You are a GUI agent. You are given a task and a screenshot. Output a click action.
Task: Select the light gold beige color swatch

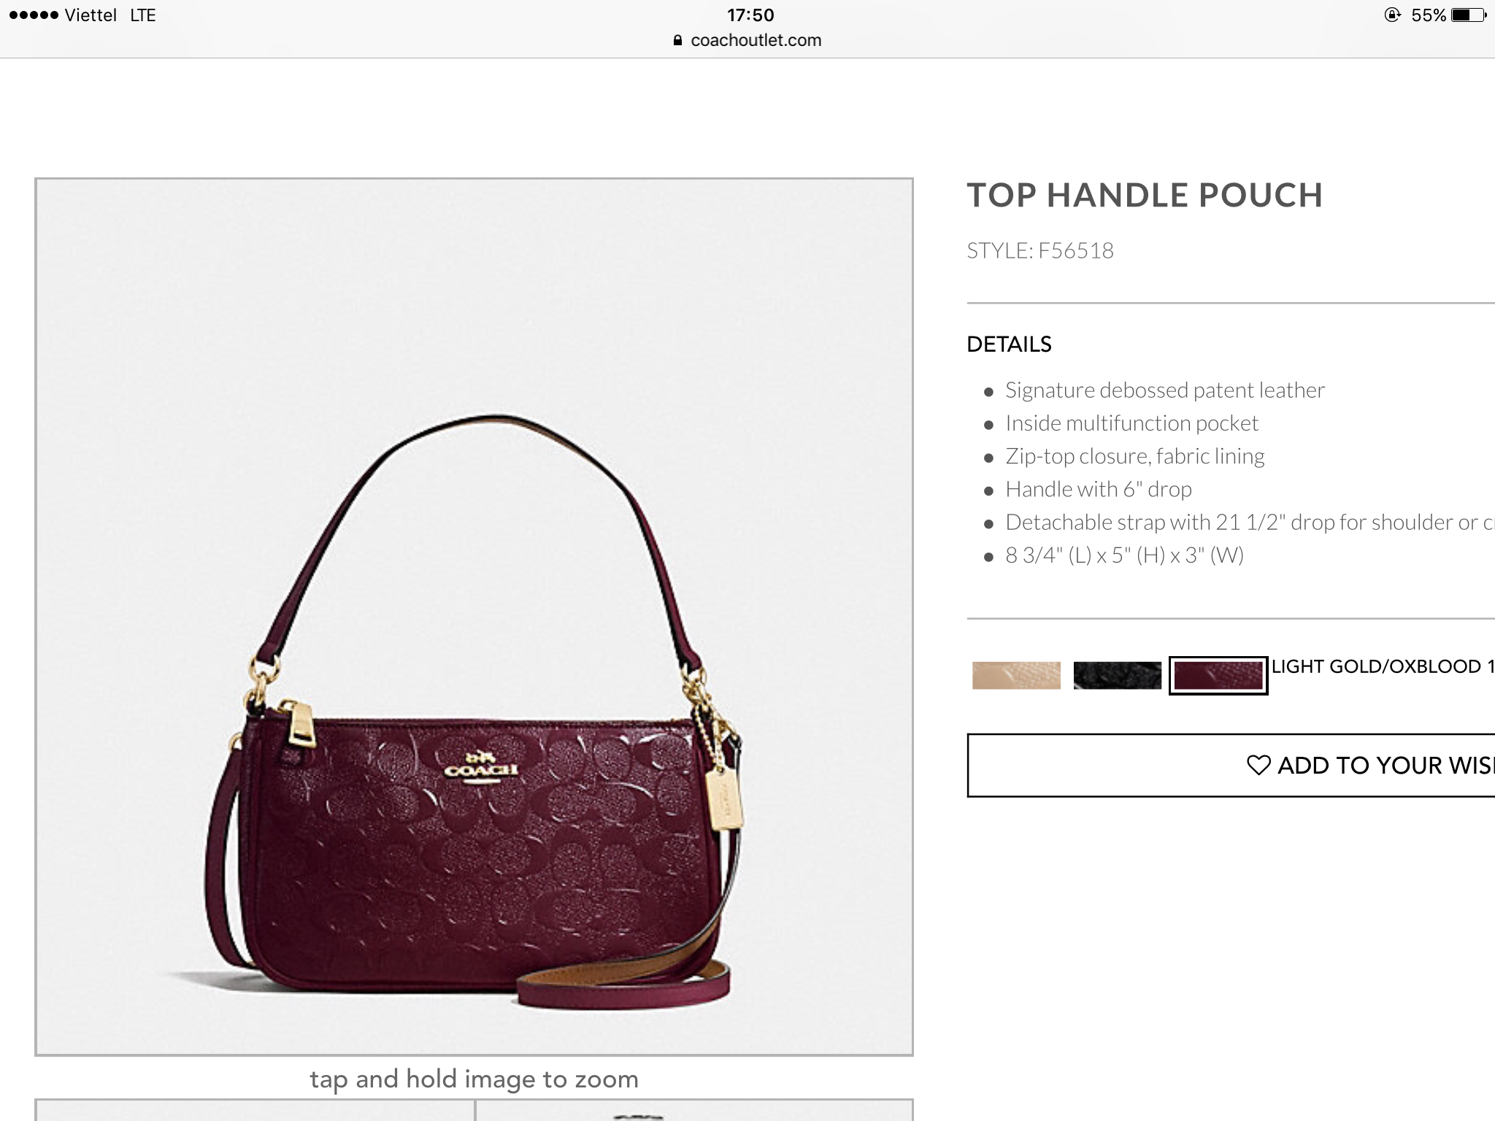pyautogui.click(x=1016, y=675)
